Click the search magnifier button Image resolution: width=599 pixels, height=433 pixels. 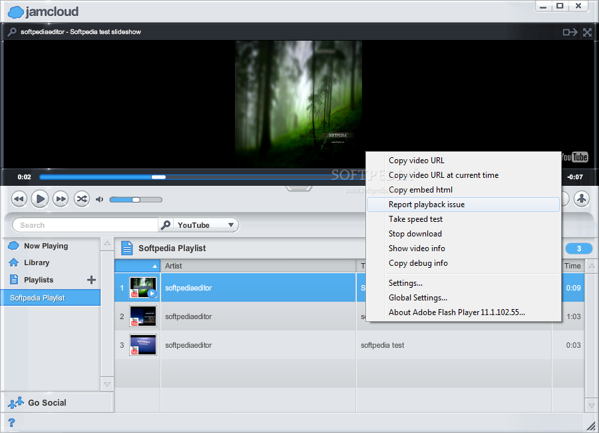[x=166, y=225]
